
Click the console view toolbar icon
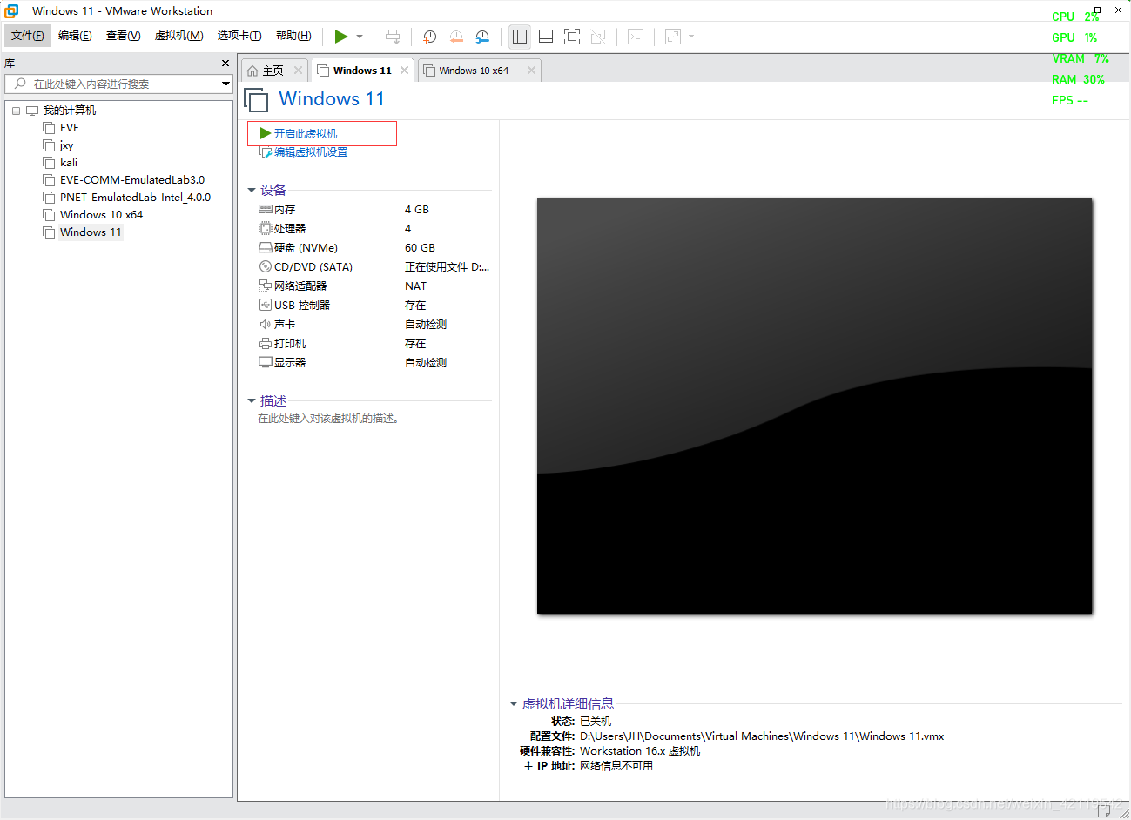(636, 37)
